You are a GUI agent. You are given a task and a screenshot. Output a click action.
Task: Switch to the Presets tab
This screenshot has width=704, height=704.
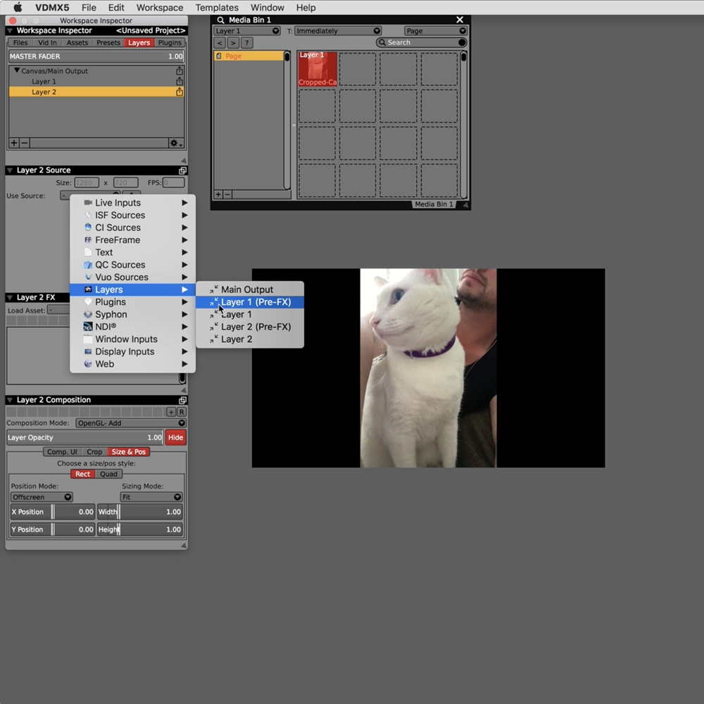click(108, 43)
